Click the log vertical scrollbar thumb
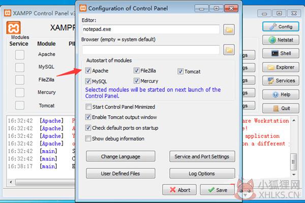Screen dimensions: 305x203 click(x=294, y=161)
